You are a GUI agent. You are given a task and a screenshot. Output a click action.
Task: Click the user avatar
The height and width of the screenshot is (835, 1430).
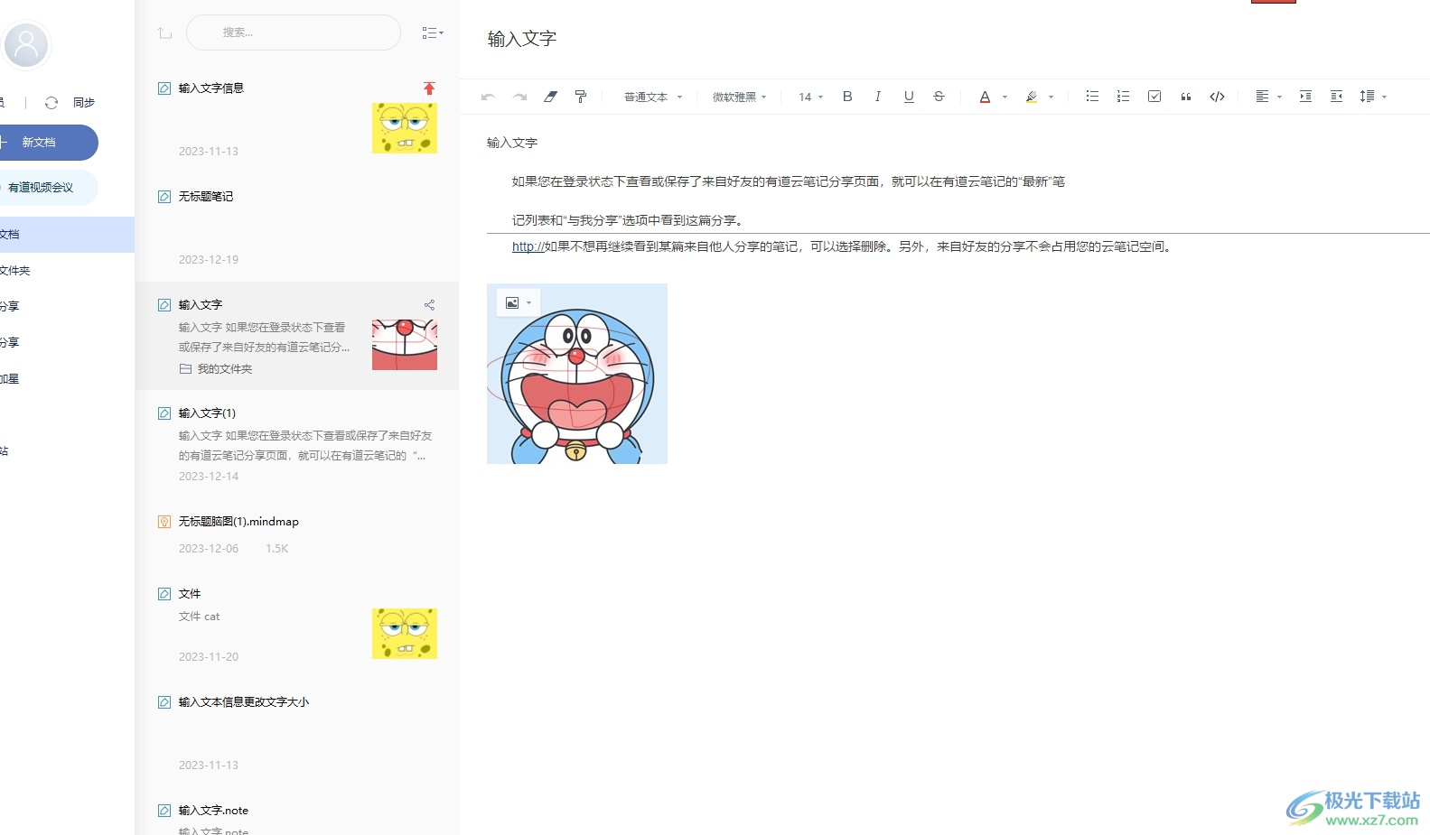[x=26, y=44]
